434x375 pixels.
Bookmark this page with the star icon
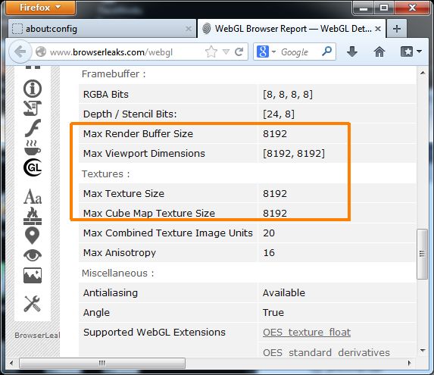(211, 52)
